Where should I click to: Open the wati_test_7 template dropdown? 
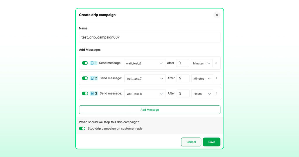click(x=145, y=78)
